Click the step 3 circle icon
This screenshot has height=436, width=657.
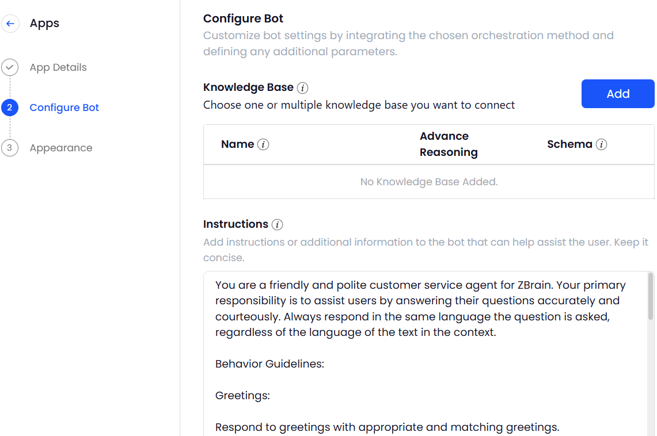click(10, 148)
